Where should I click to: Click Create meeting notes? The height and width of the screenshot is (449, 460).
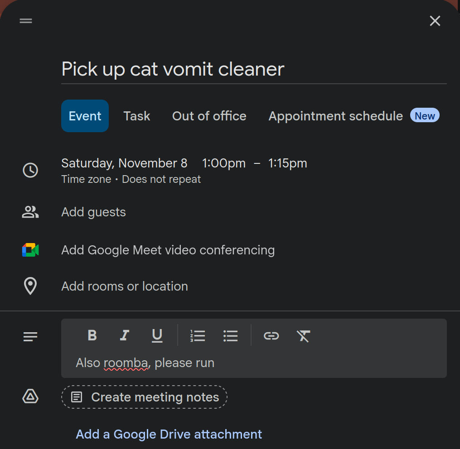[x=144, y=397]
